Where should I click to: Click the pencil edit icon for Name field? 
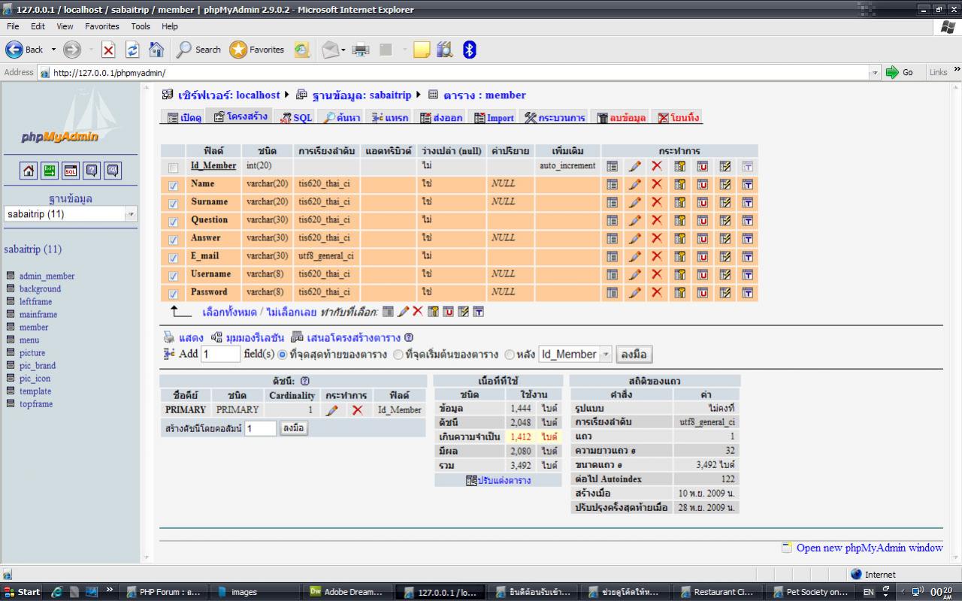coord(635,184)
